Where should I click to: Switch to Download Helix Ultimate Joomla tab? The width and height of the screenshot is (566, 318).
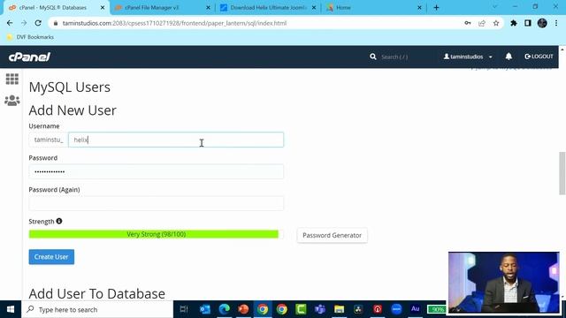pyautogui.click(x=268, y=8)
